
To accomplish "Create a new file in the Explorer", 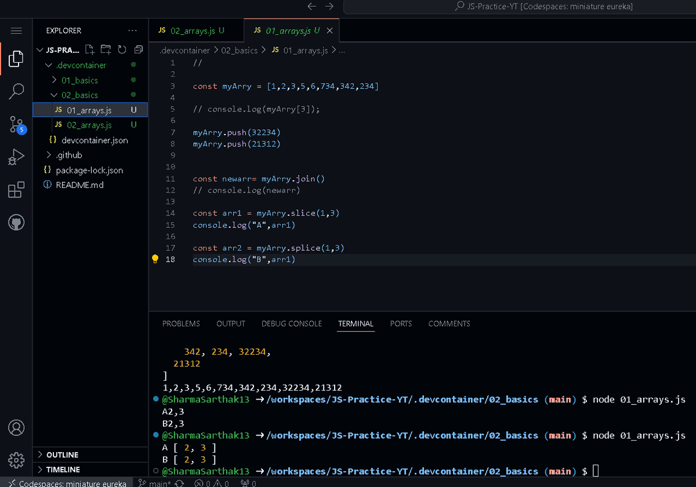I will click(89, 50).
